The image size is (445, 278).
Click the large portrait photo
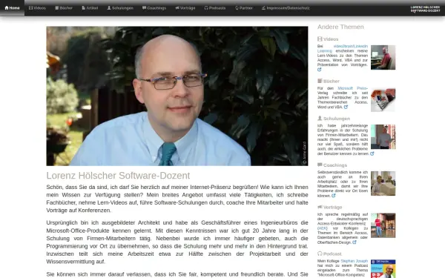point(177,96)
